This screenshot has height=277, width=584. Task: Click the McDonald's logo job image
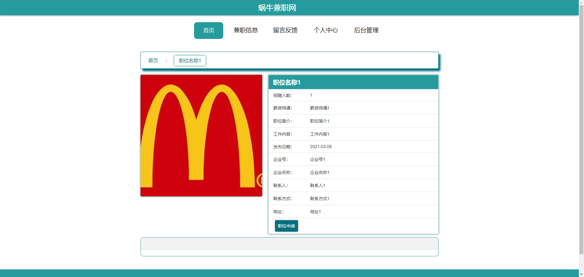pyautogui.click(x=201, y=136)
